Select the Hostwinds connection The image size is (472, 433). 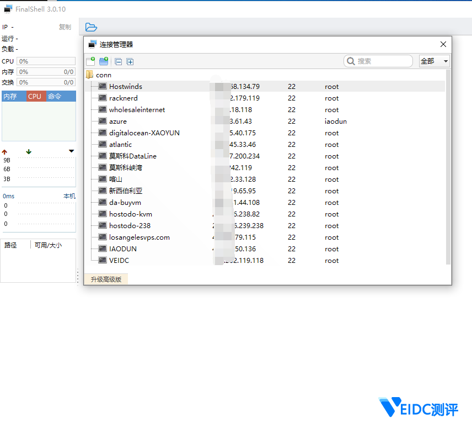point(125,86)
